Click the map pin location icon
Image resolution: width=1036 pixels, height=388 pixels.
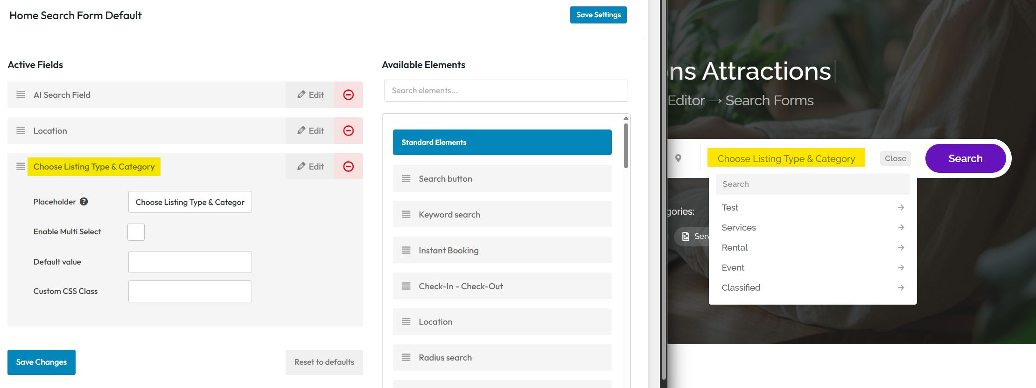[x=678, y=158]
